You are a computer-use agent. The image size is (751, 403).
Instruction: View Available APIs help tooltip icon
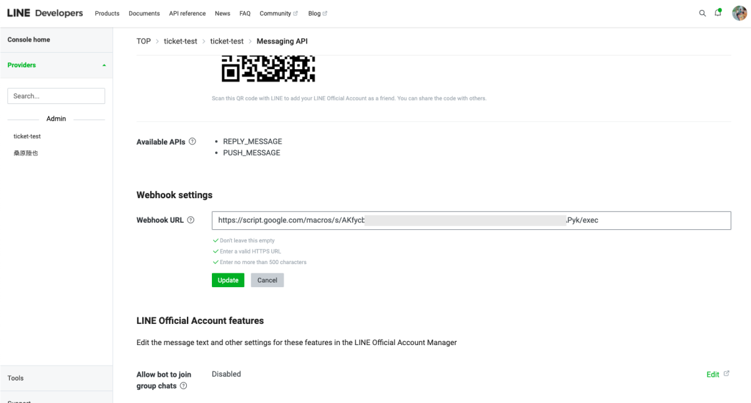(191, 141)
